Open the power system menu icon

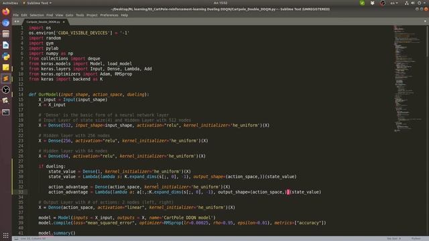pyautogui.click(x=419, y=3)
